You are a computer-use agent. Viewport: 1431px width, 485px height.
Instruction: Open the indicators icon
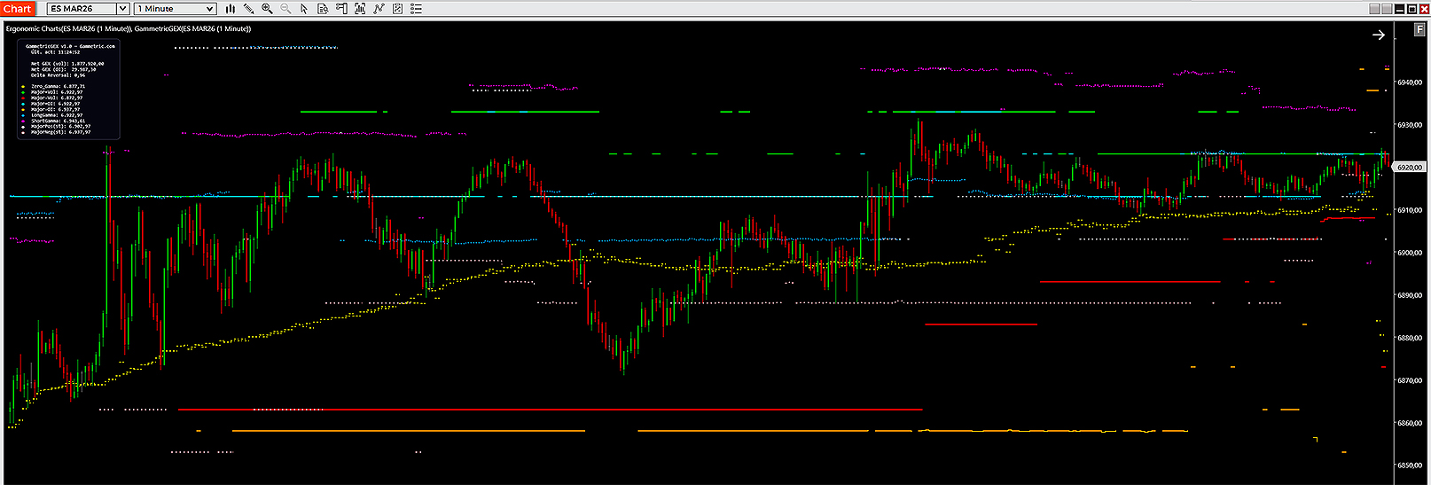[360, 9]
